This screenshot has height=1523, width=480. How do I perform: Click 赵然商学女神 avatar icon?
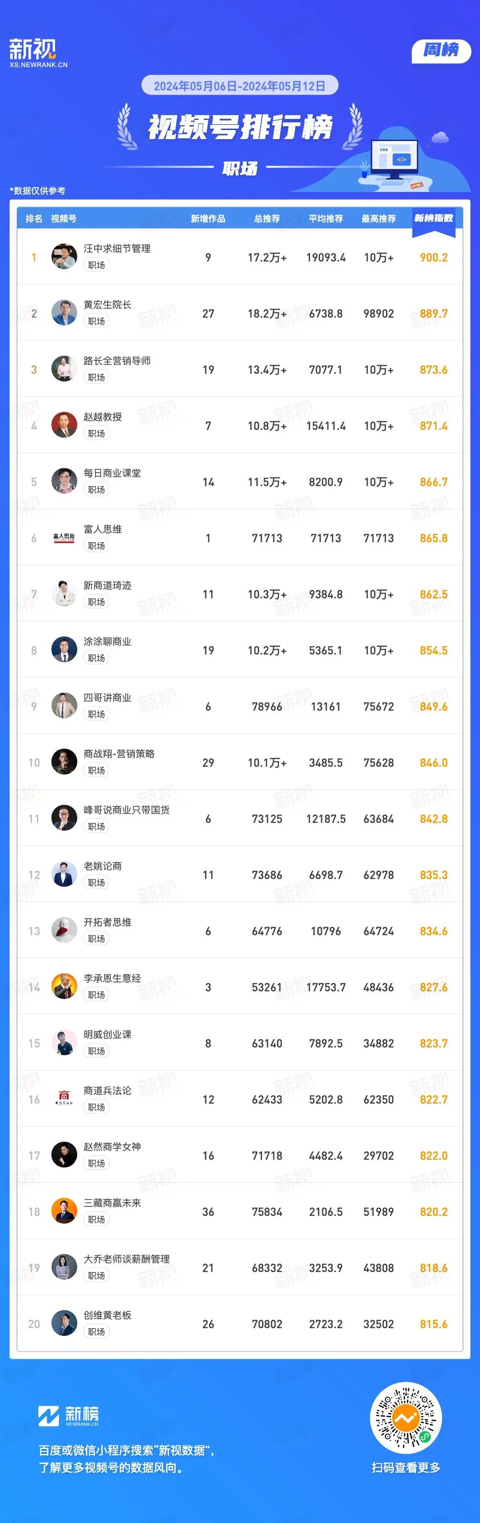pyautogui.click(x=64, y=1154)
